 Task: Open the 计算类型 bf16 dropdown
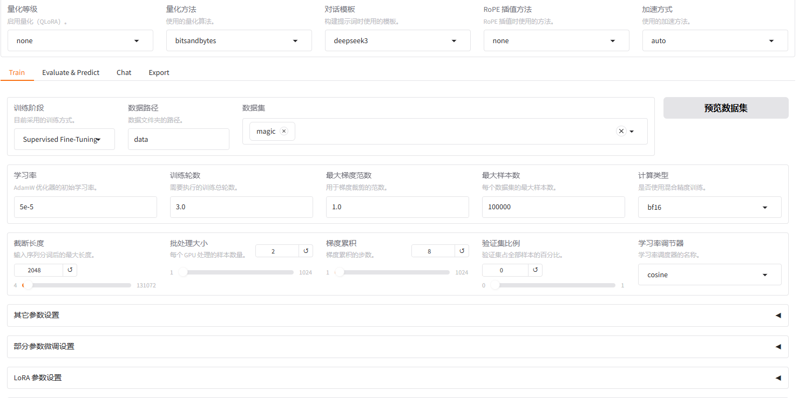pos(709,207)
